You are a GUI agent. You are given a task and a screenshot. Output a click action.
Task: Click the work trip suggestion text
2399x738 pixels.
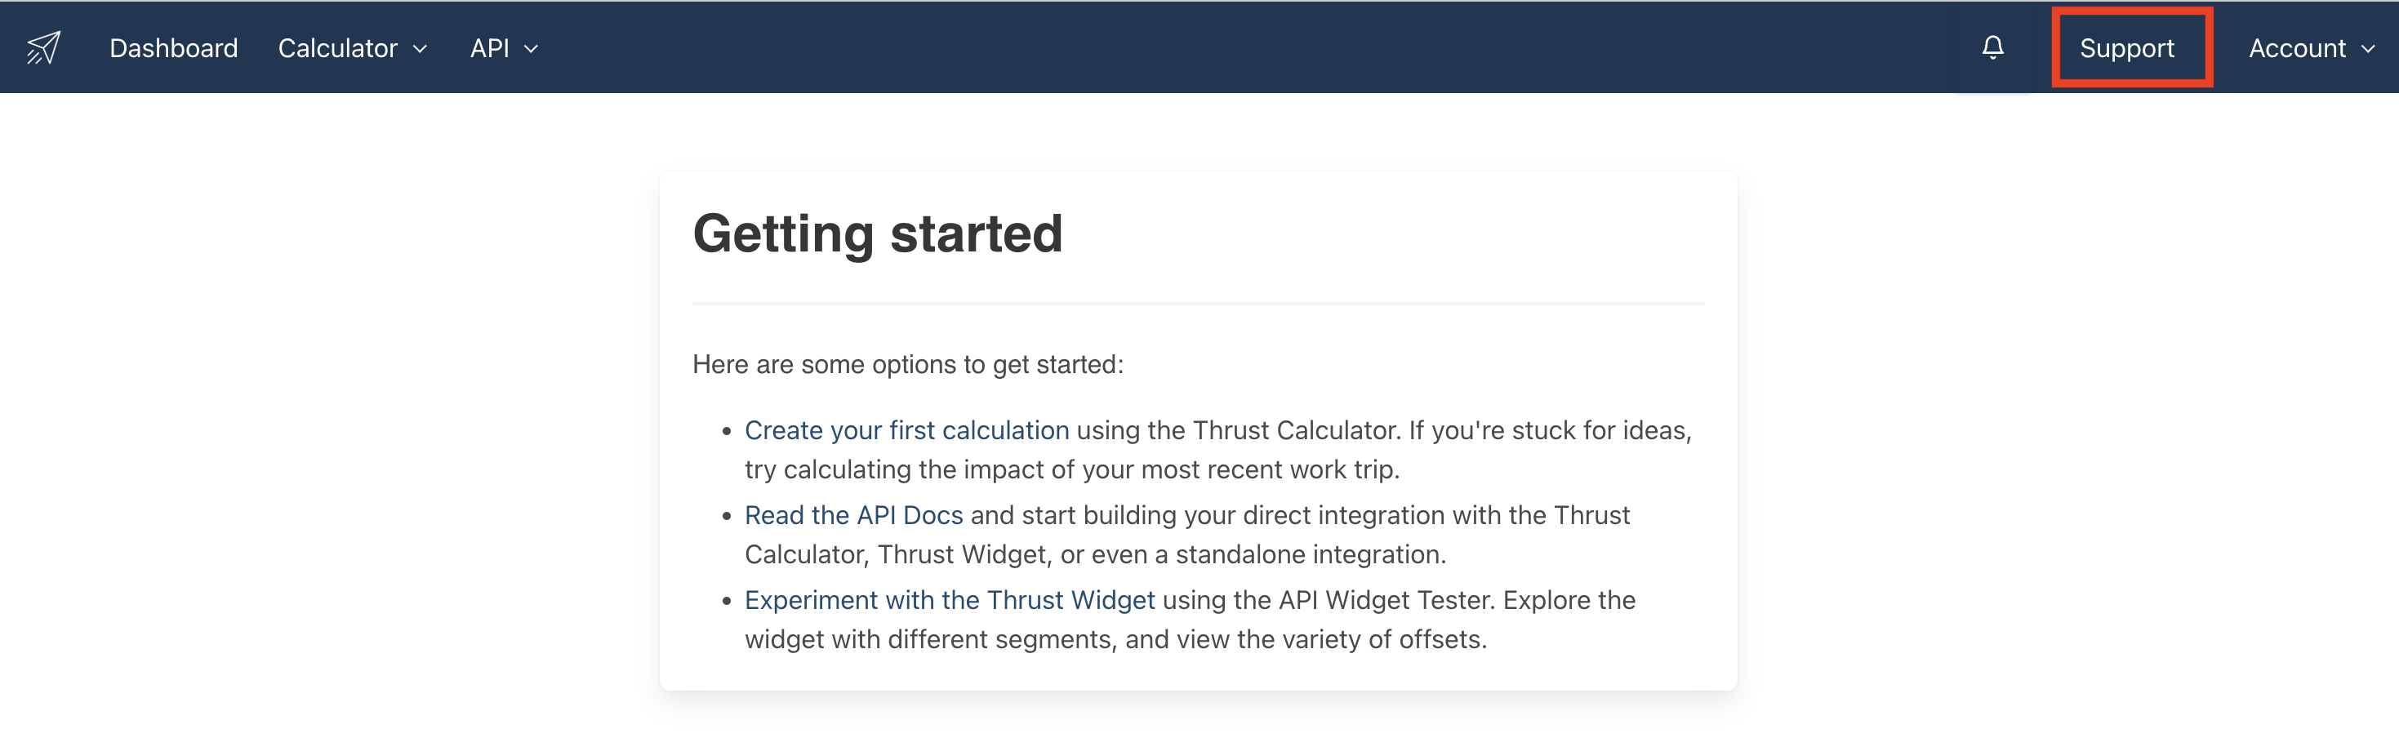1071,469
